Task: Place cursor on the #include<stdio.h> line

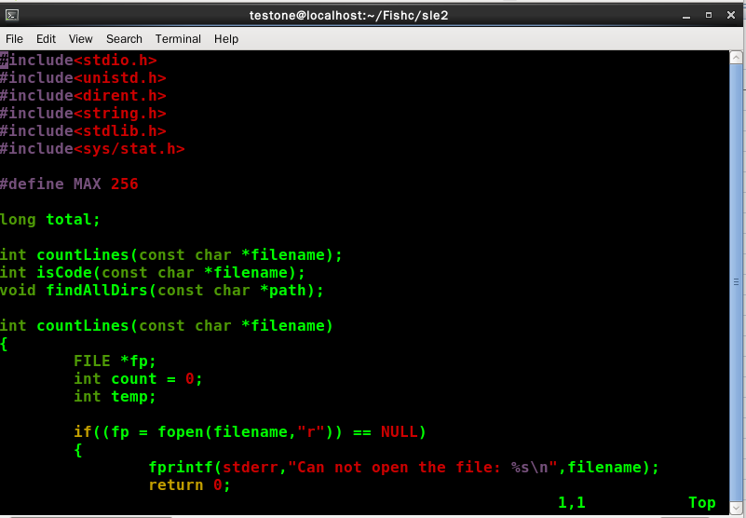Action: tap(78, 61)
